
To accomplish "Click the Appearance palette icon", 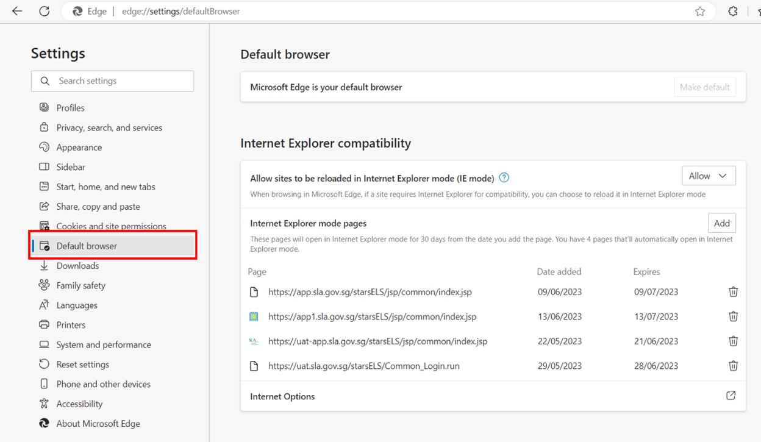I will pyautogui.click(x=44, y=147).
